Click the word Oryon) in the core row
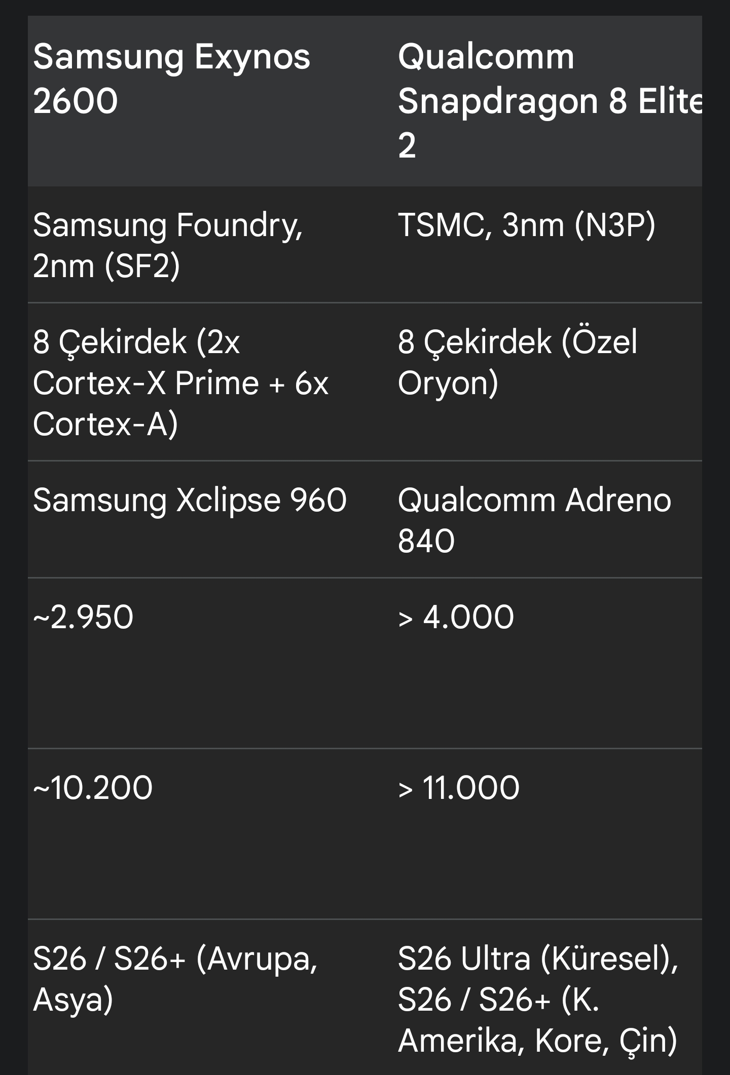 pyautogui.click(x=448, y=383)
